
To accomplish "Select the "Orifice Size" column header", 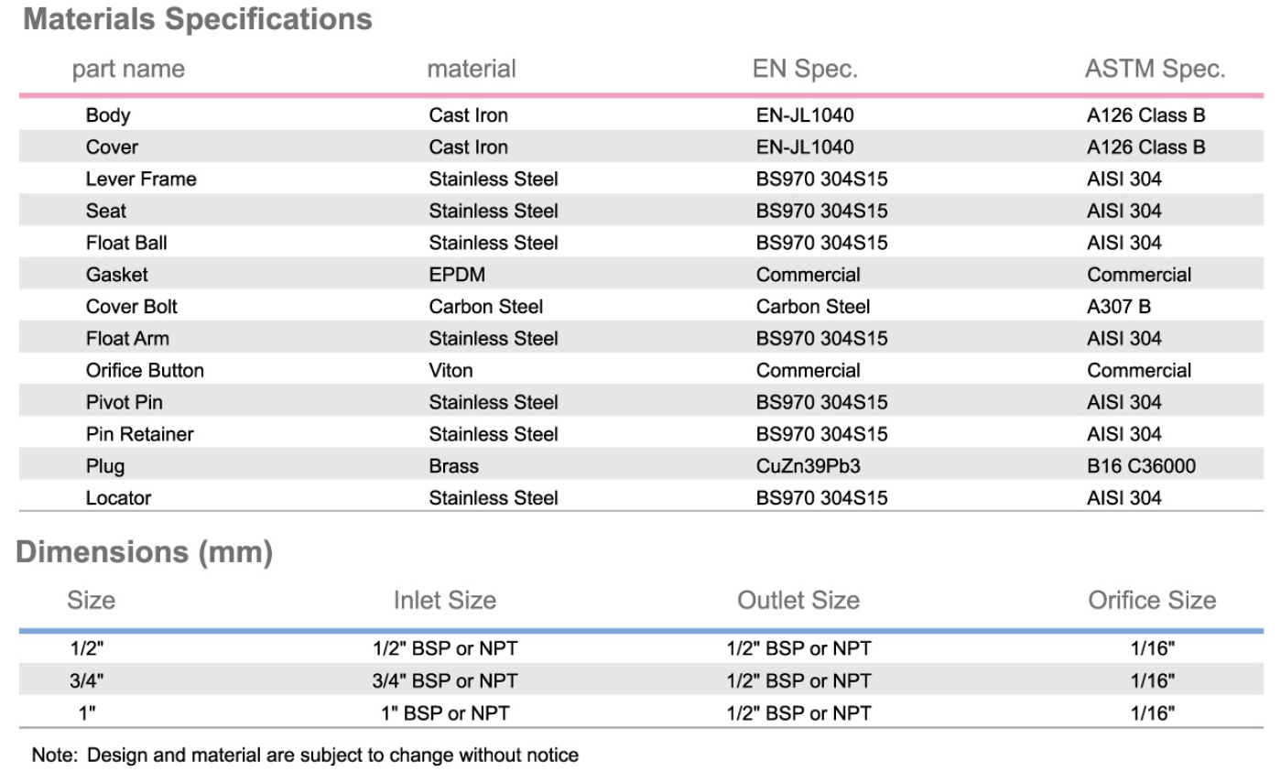I will 1152,601.
